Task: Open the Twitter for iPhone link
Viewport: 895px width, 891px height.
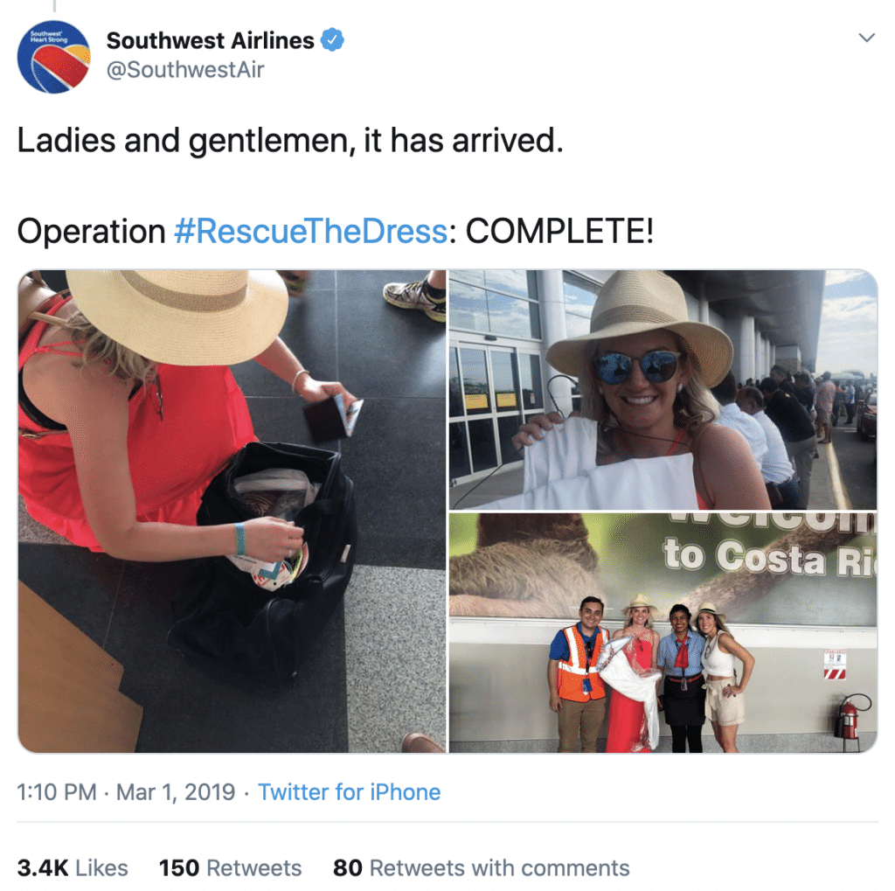Action: click(x=349, y=792)
